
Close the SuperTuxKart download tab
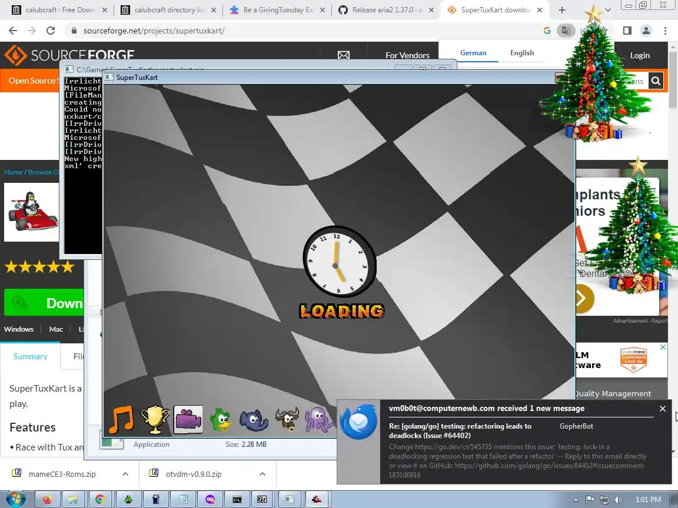pyautogui.click(x=540, y=10)
